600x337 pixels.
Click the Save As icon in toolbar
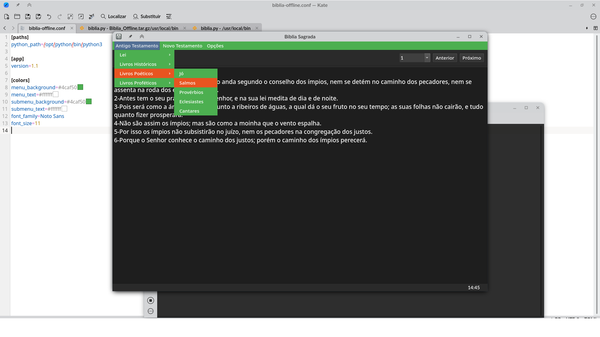tap(38, 17)
